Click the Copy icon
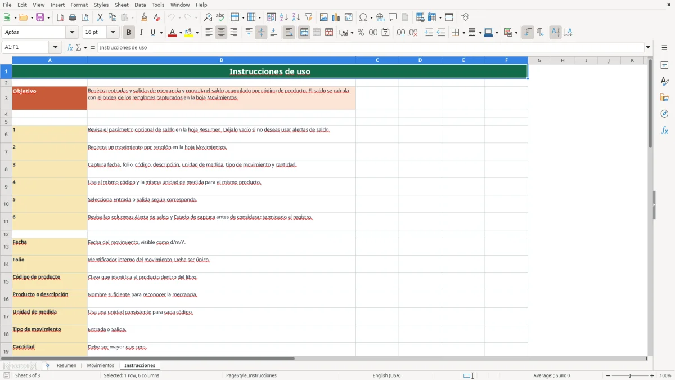 pyautogui.click(x=112, y=17)
